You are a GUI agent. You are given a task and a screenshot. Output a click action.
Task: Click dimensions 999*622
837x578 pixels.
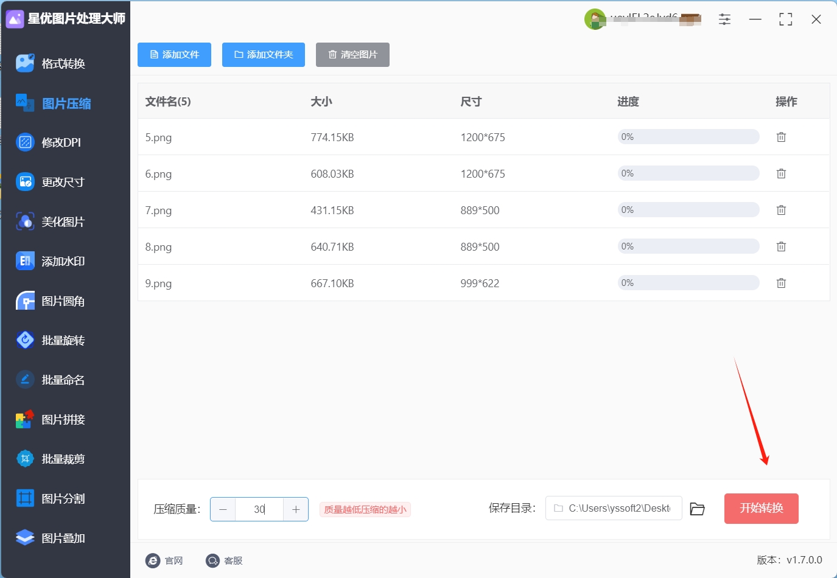(x=480, y=284)
